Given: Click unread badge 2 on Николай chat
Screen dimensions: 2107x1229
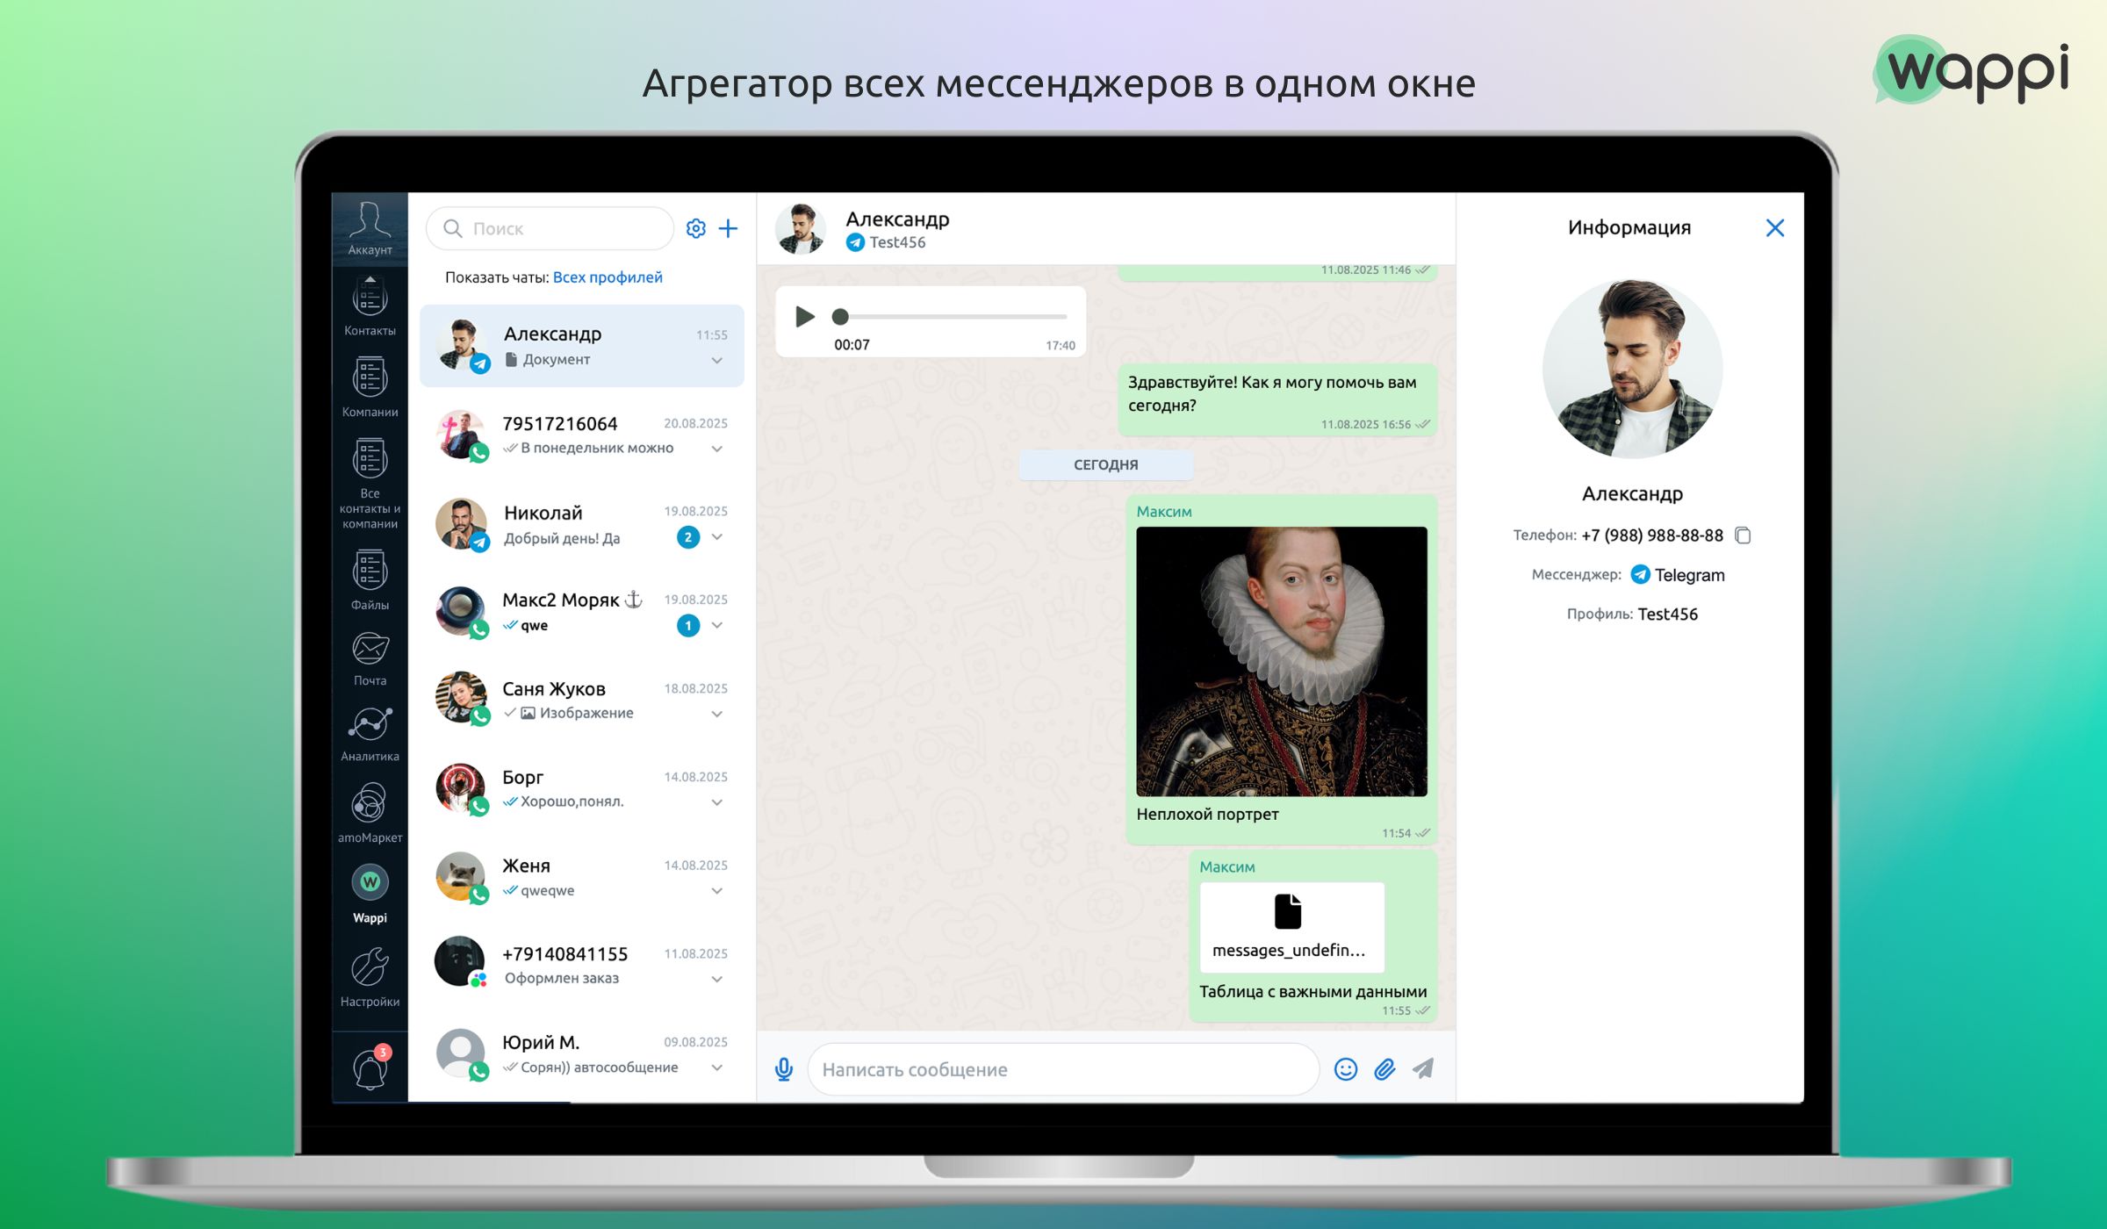Looking at the screenshot, I should click(x=688, y=537).
